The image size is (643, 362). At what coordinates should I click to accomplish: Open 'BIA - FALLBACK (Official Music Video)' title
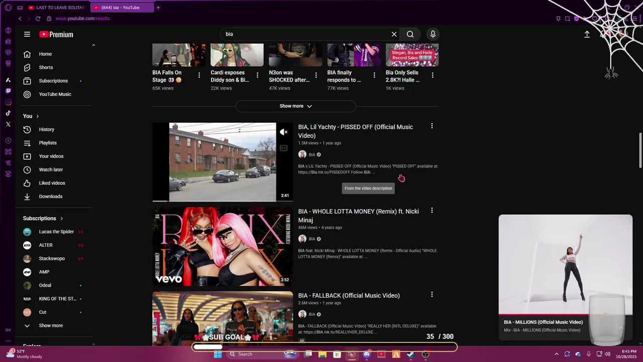click(349, 296)
